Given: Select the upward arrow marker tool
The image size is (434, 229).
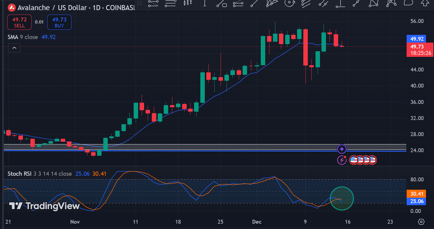Looking at the screenshot, I should click(425, 3).
